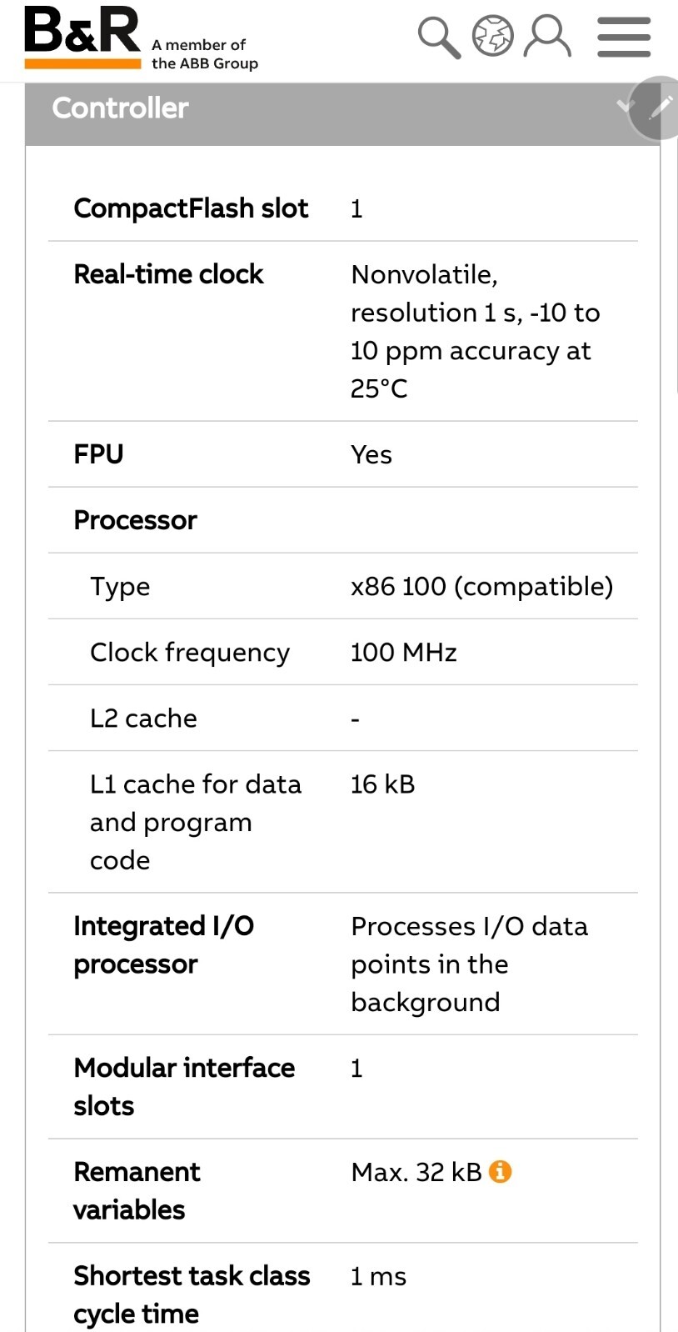
Task: Click "A member of the ABB Group" text
Action: coord(205,54)
